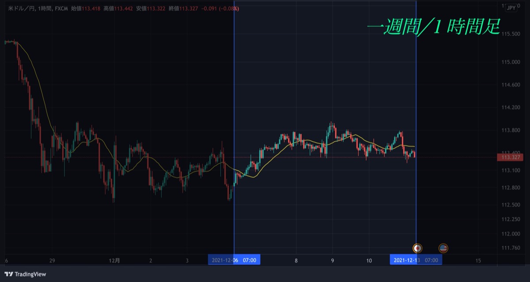Select the 114.600 price level label
The image size is (530, 282).
tap(510, 85)
